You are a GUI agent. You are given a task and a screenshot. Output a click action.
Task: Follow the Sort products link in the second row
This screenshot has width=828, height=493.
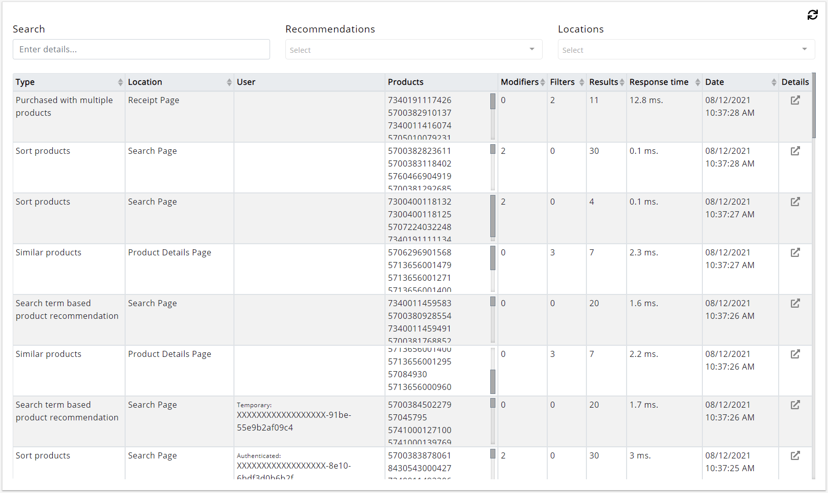(x=43, y=151)
